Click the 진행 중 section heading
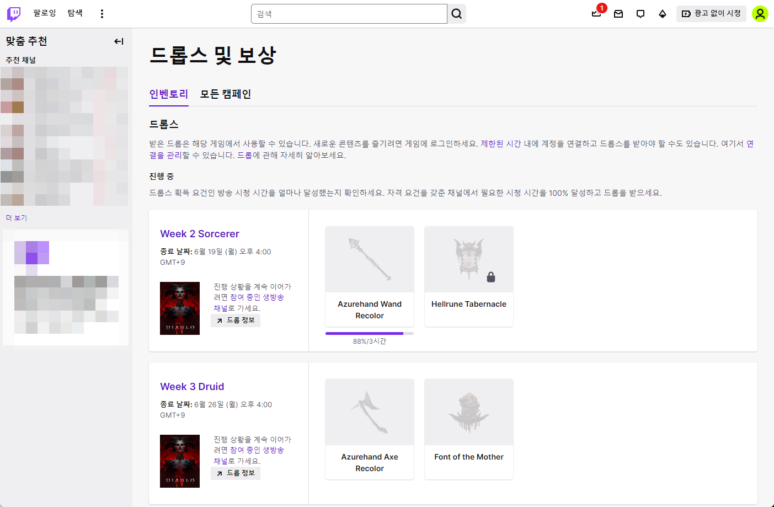Screen dimensions: 774x507 coord(162,176)
